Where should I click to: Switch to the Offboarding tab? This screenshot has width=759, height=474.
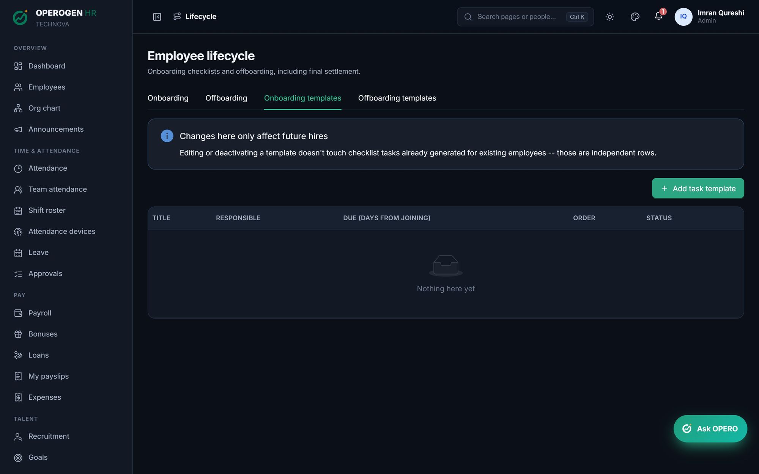click(x=226, y=98)
